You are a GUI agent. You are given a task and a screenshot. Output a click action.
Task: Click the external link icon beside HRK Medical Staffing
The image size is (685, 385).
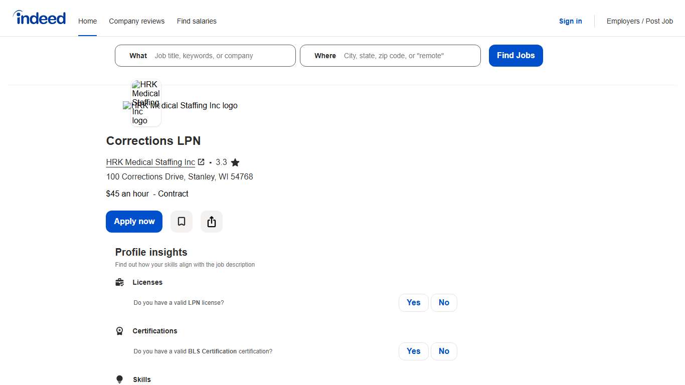pyautogui.click(x=201, y=162)
